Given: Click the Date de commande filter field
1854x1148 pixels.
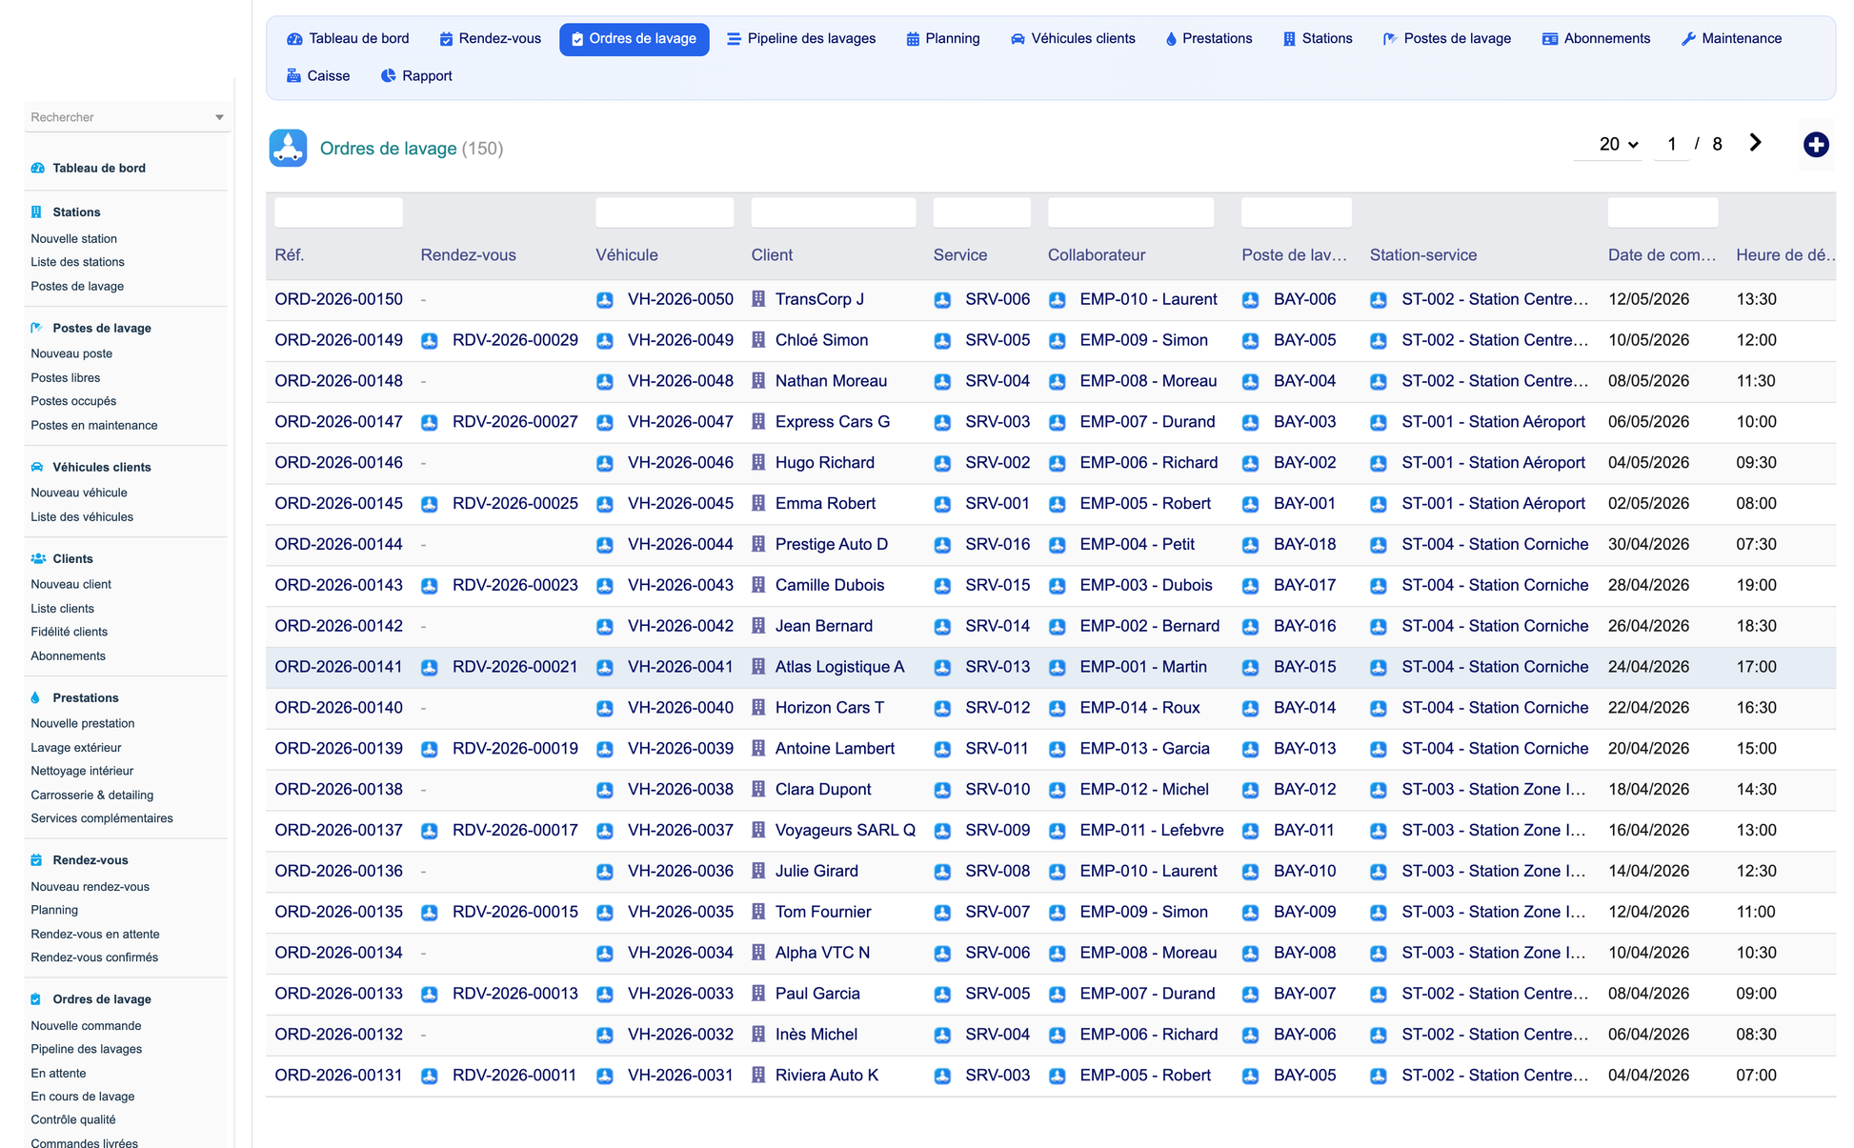Looking at the screenshot, I should click(x=1663, y=212).
